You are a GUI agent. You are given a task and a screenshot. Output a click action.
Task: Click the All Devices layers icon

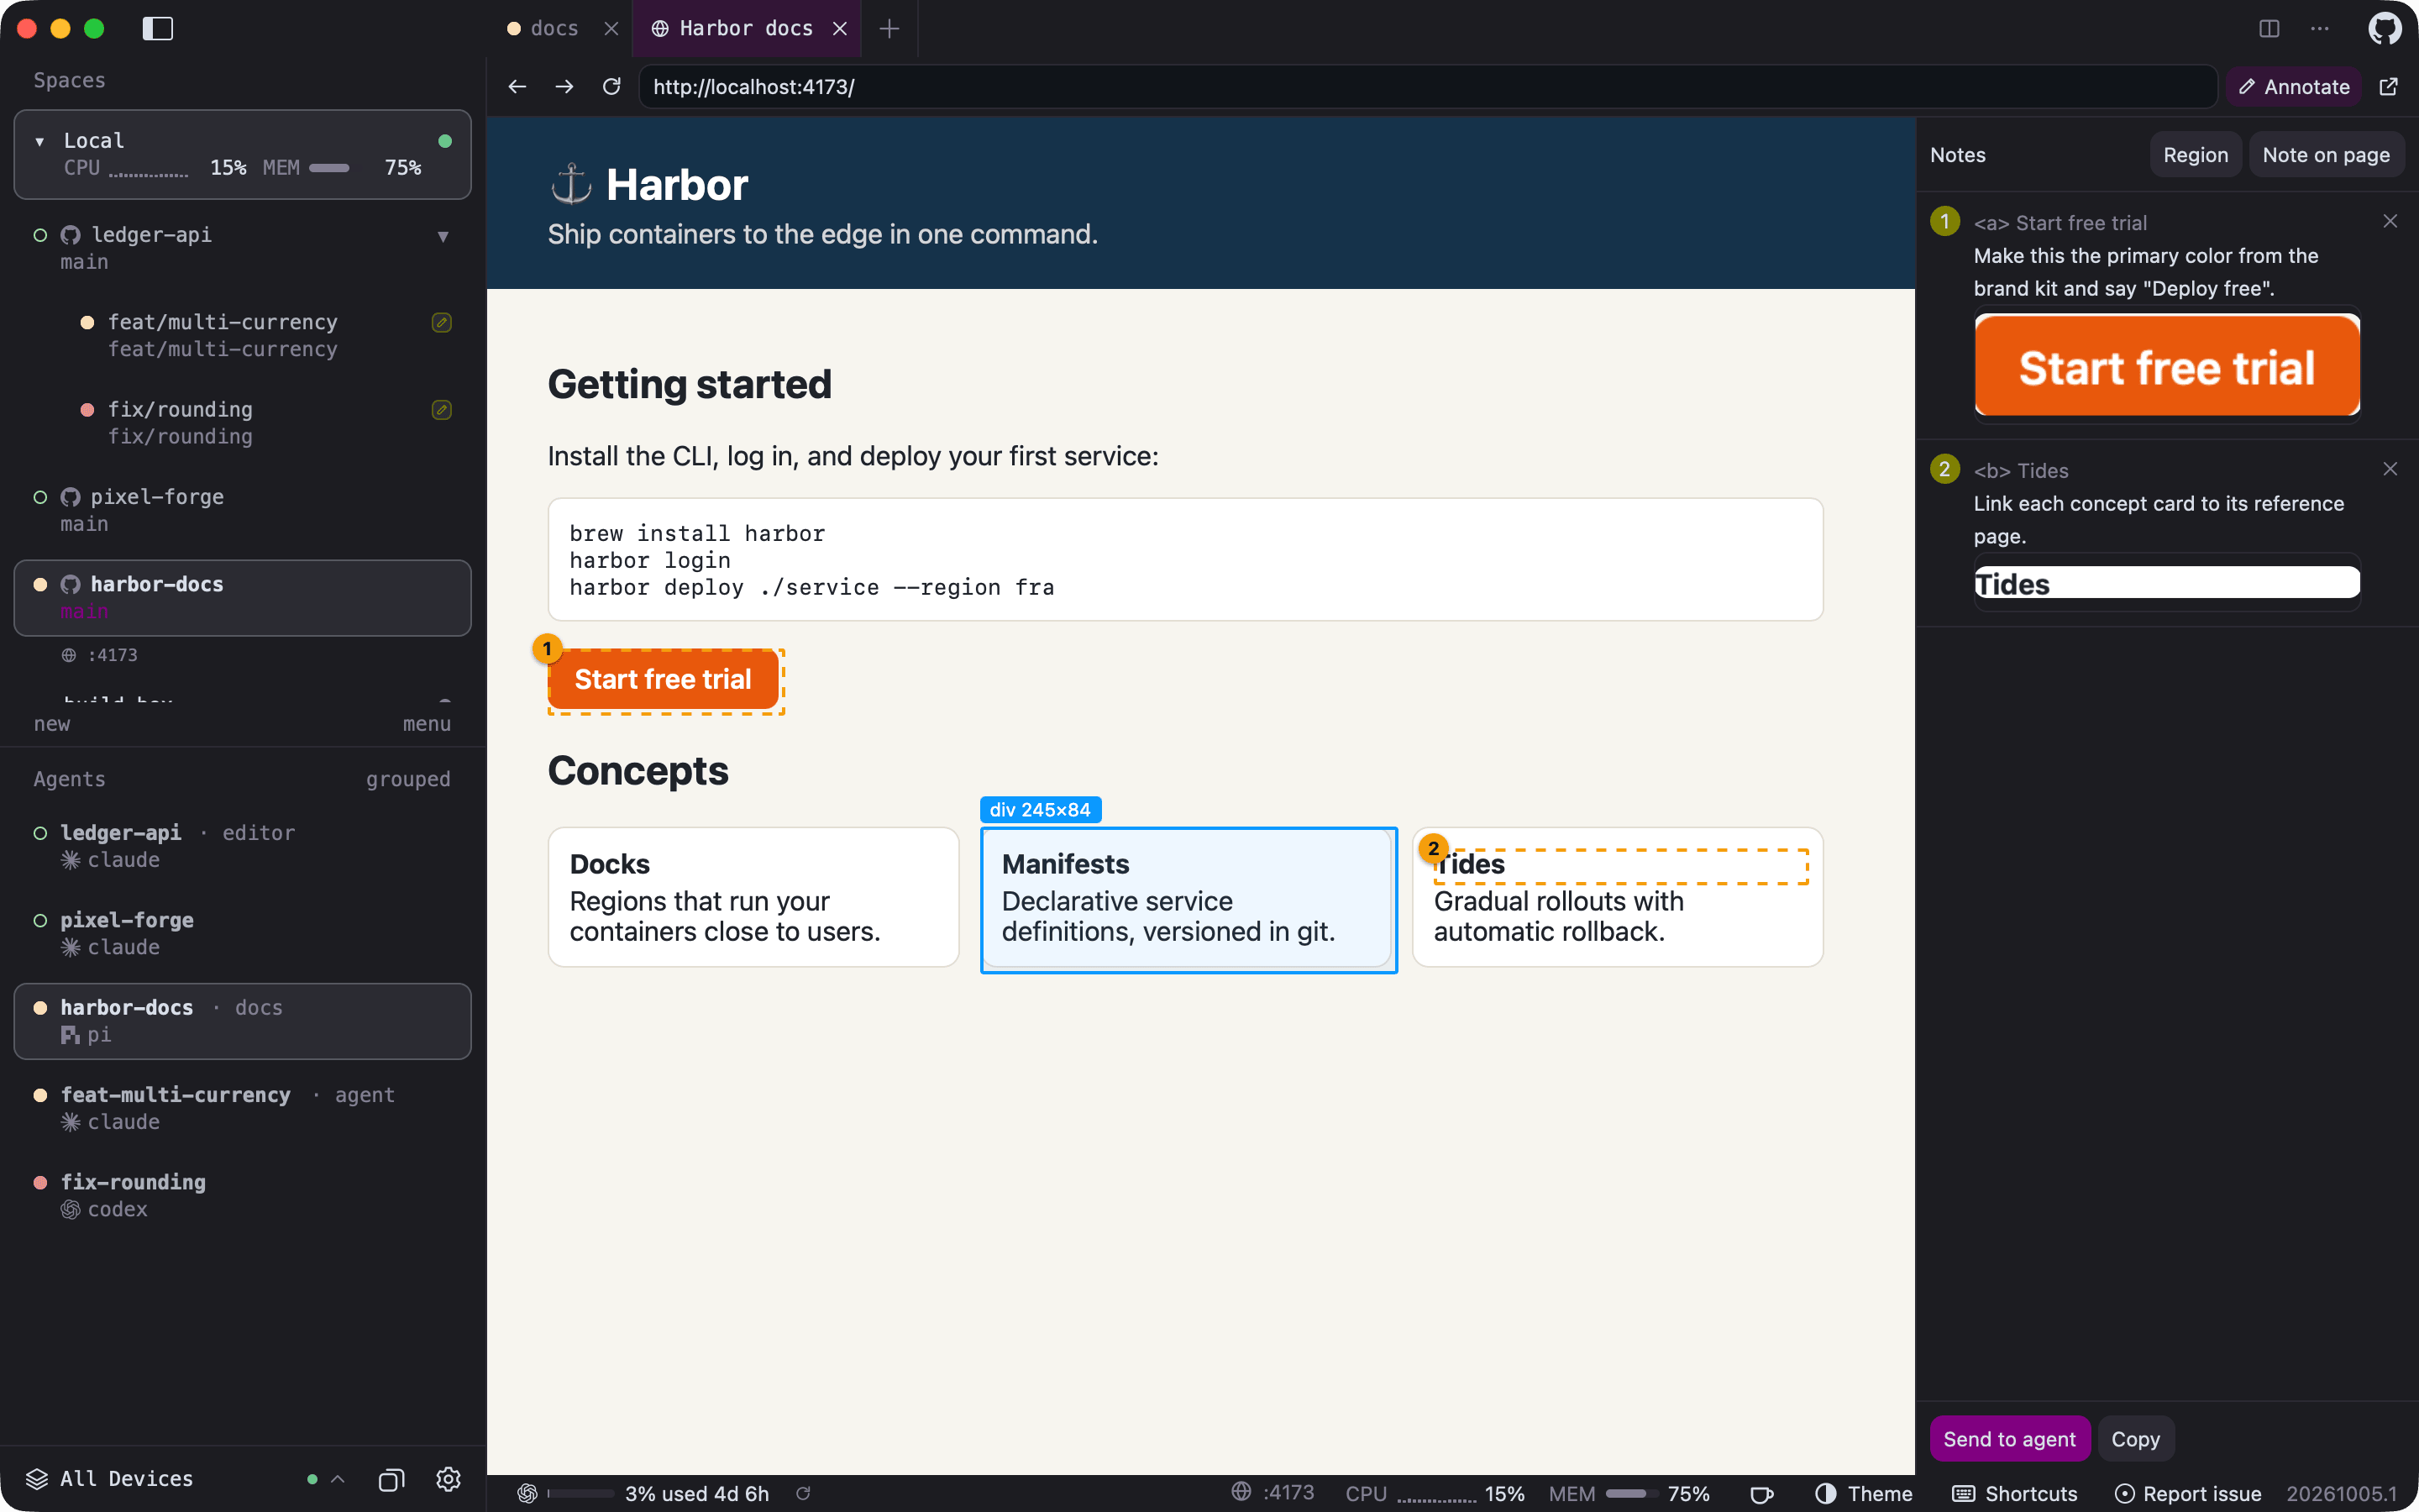[37, 1478]
